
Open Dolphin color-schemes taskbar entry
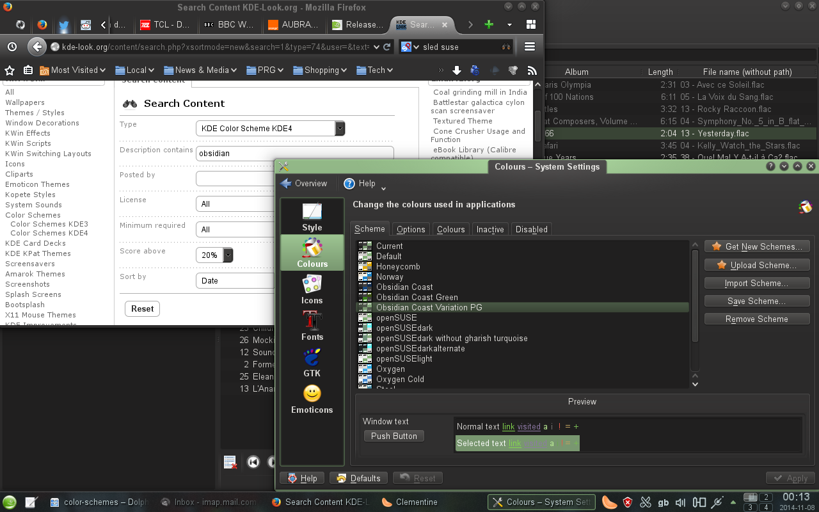pos(99,502)
